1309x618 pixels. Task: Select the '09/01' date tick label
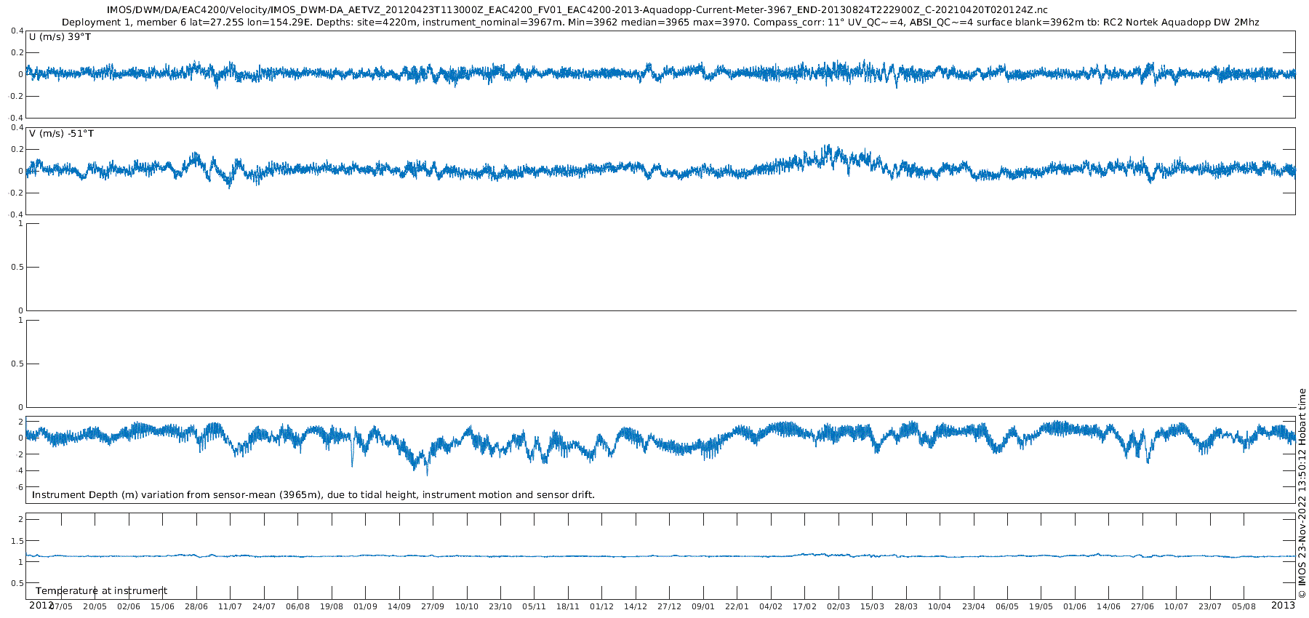[x=703, y=606]
